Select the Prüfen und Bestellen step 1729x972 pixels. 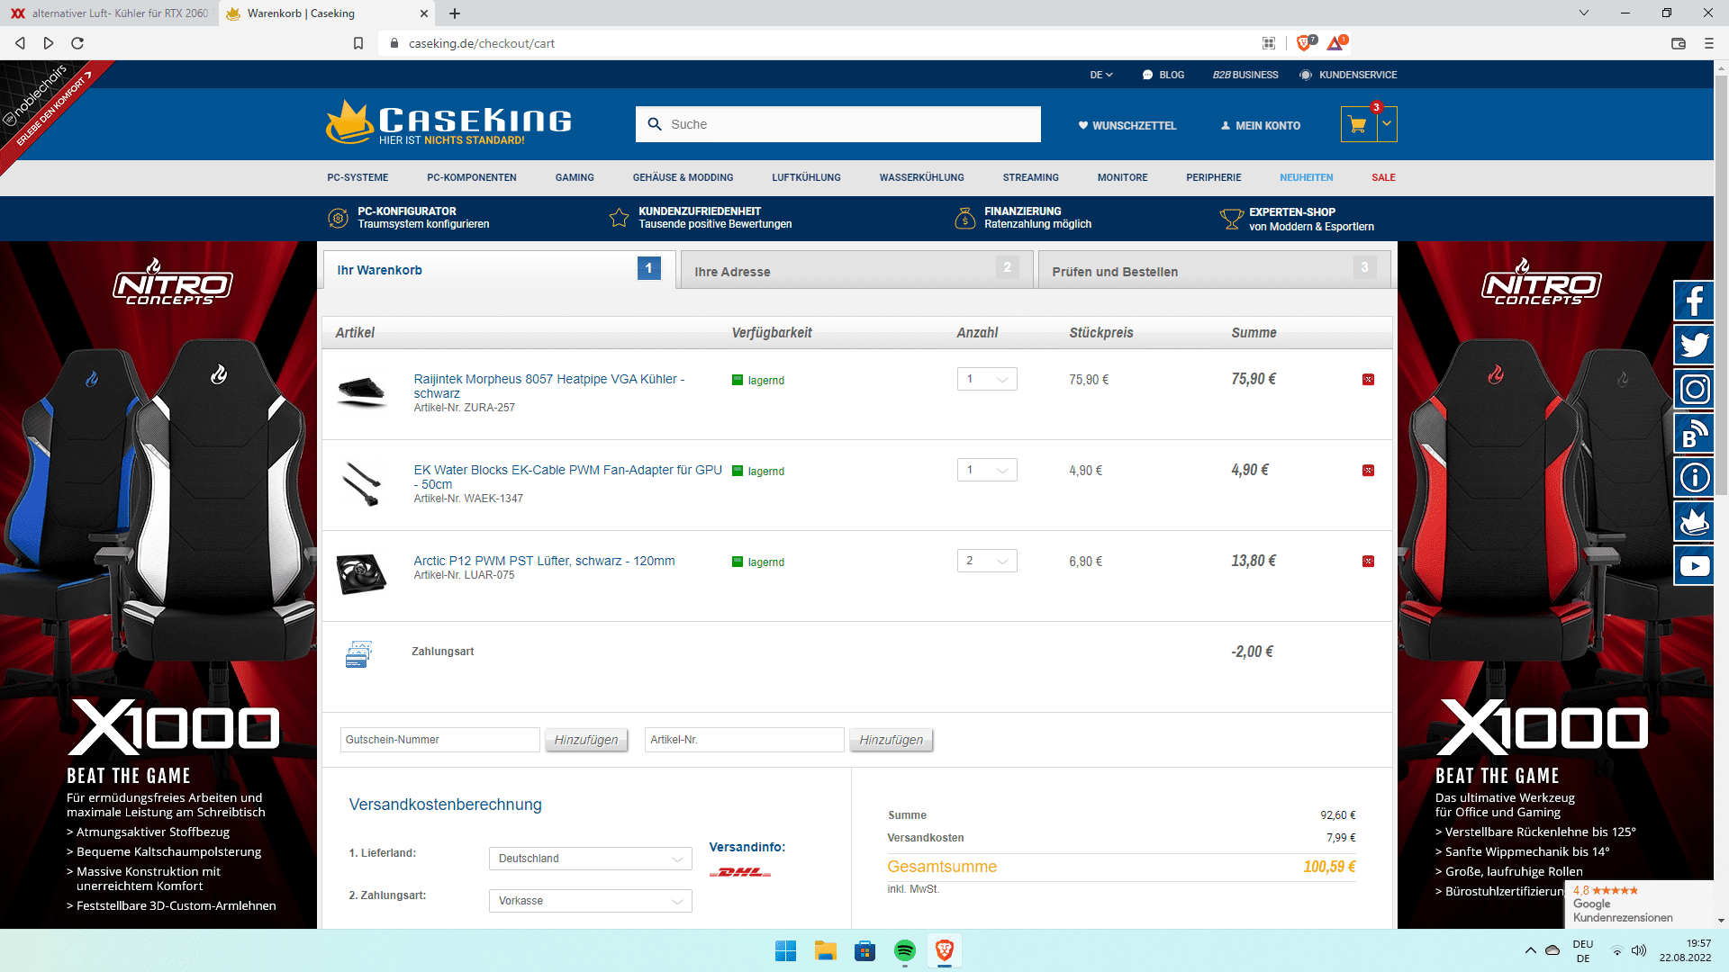pyautogui.click(x=1214, y=270)
